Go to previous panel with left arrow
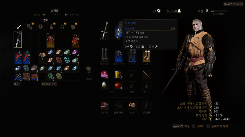The image size is (245, 137). pos(44,15)
